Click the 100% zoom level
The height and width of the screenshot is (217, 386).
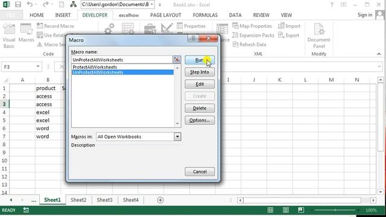pos(371,210)
